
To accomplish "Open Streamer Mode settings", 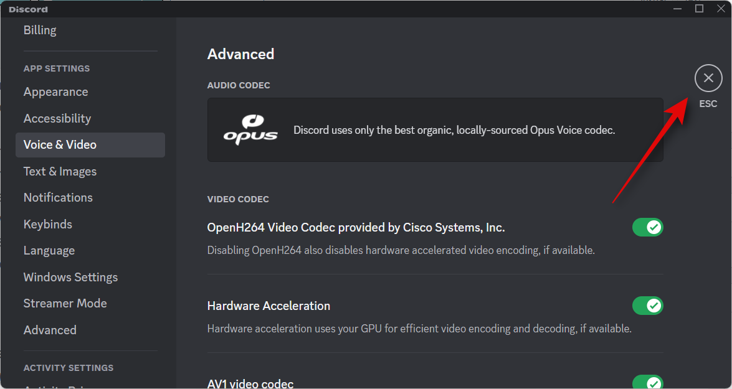I will coord(65,303).
